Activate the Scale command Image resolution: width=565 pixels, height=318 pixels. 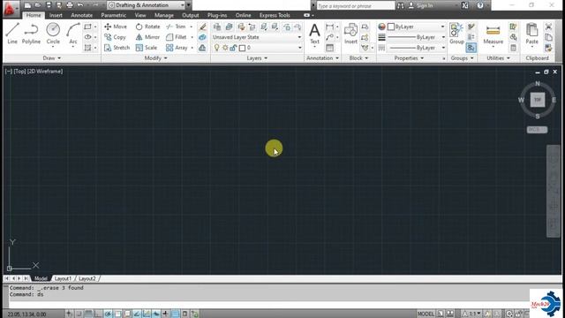(147, 48)
